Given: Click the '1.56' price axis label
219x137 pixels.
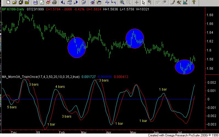Looking at the screenshot, I should pos(210,68).
